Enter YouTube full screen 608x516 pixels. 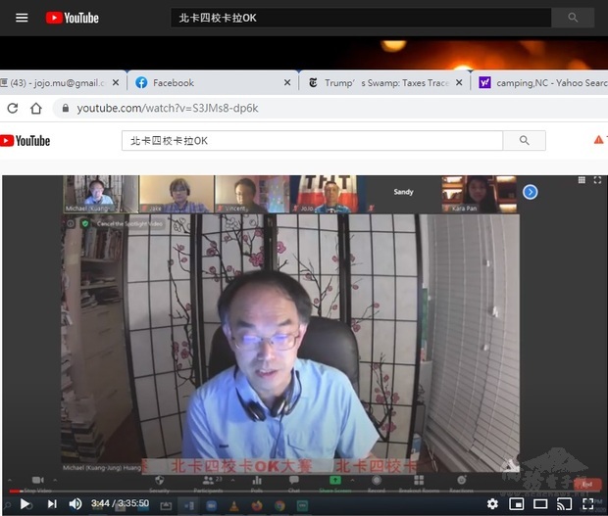pos(587,503)
